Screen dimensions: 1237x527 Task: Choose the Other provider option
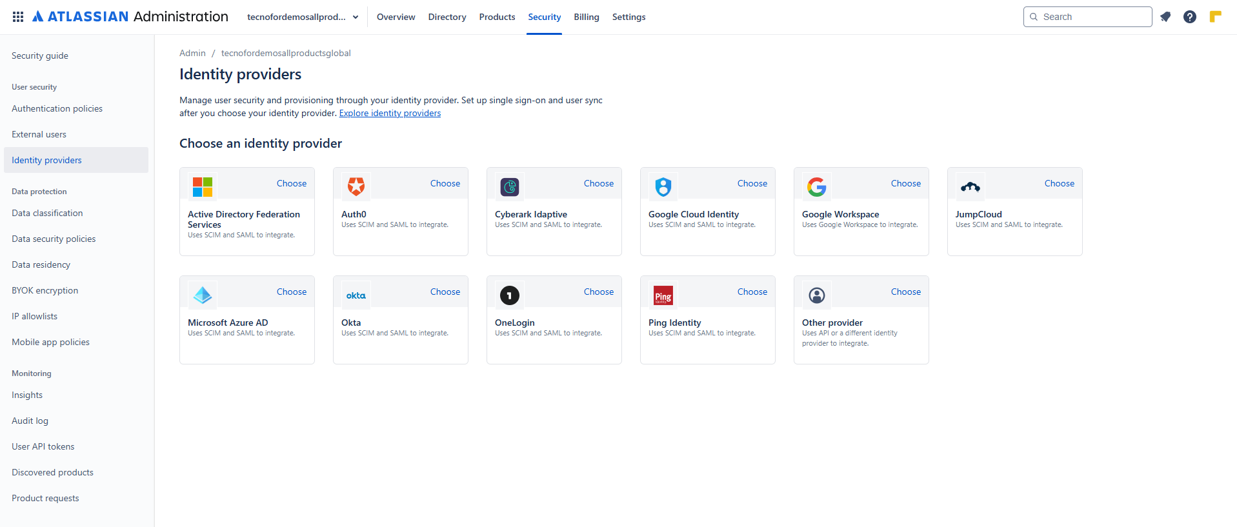pos(906,292)
